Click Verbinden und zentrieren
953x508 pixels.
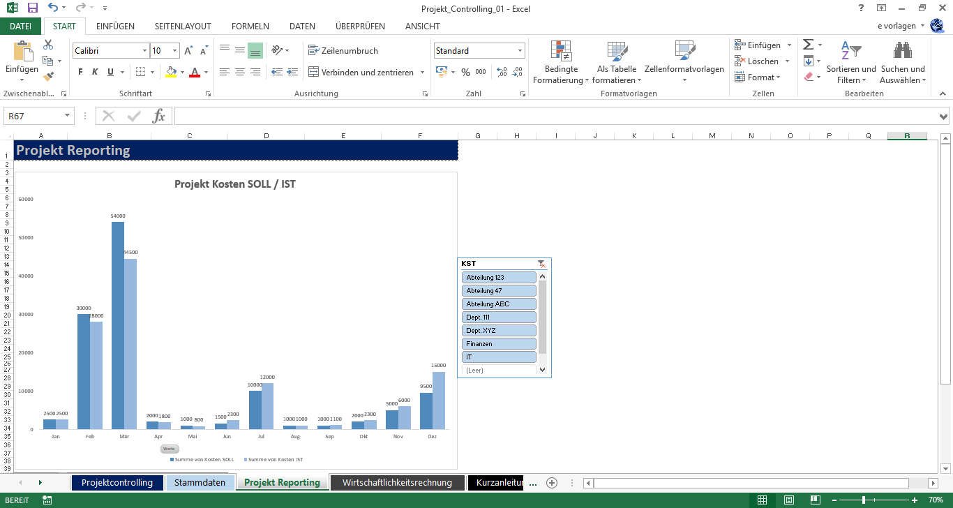(361, 72)
